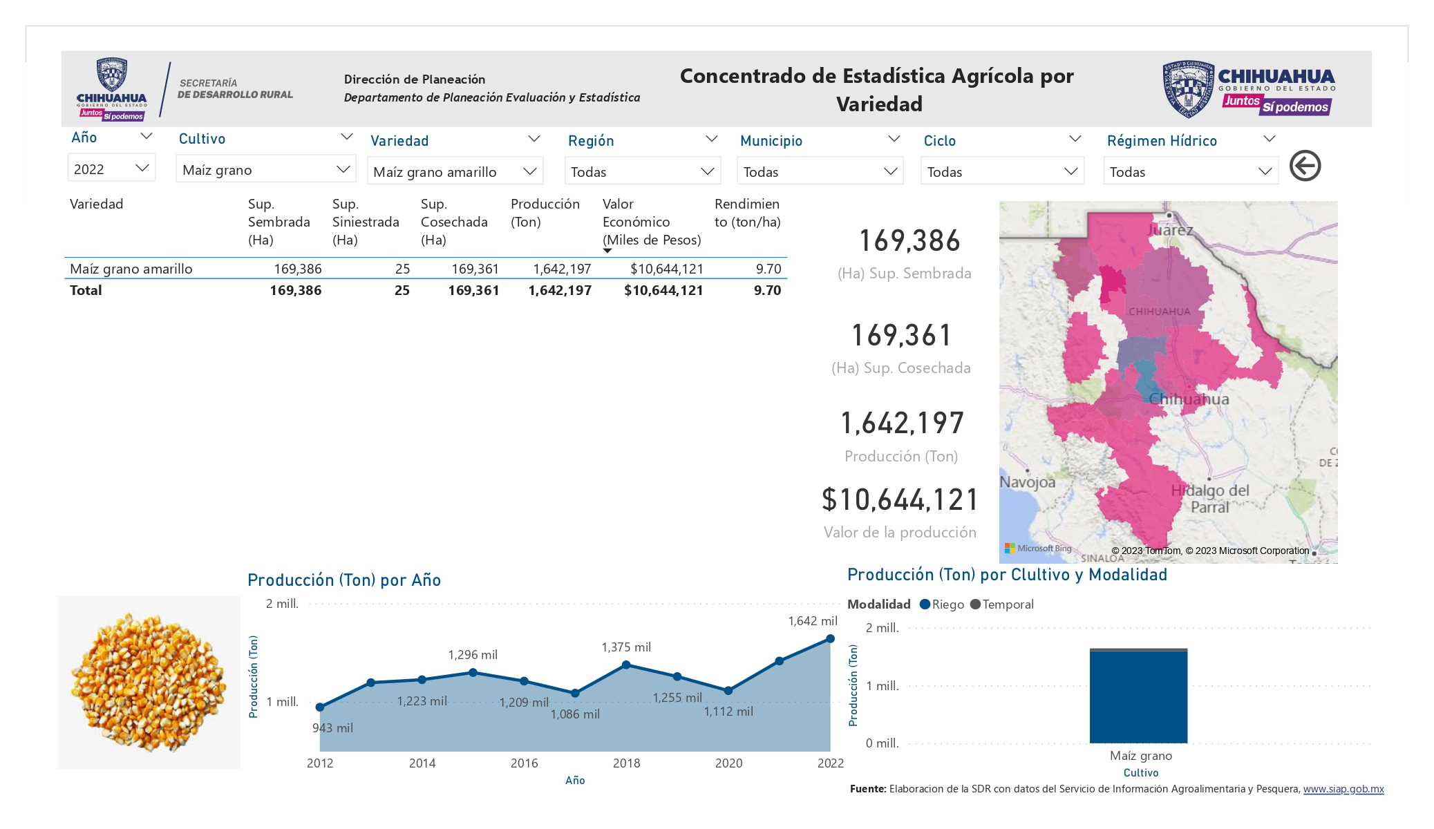Toggle the Riego legend marker
The width and height of the screenshot is (1434, 829).
coord(925,604)
